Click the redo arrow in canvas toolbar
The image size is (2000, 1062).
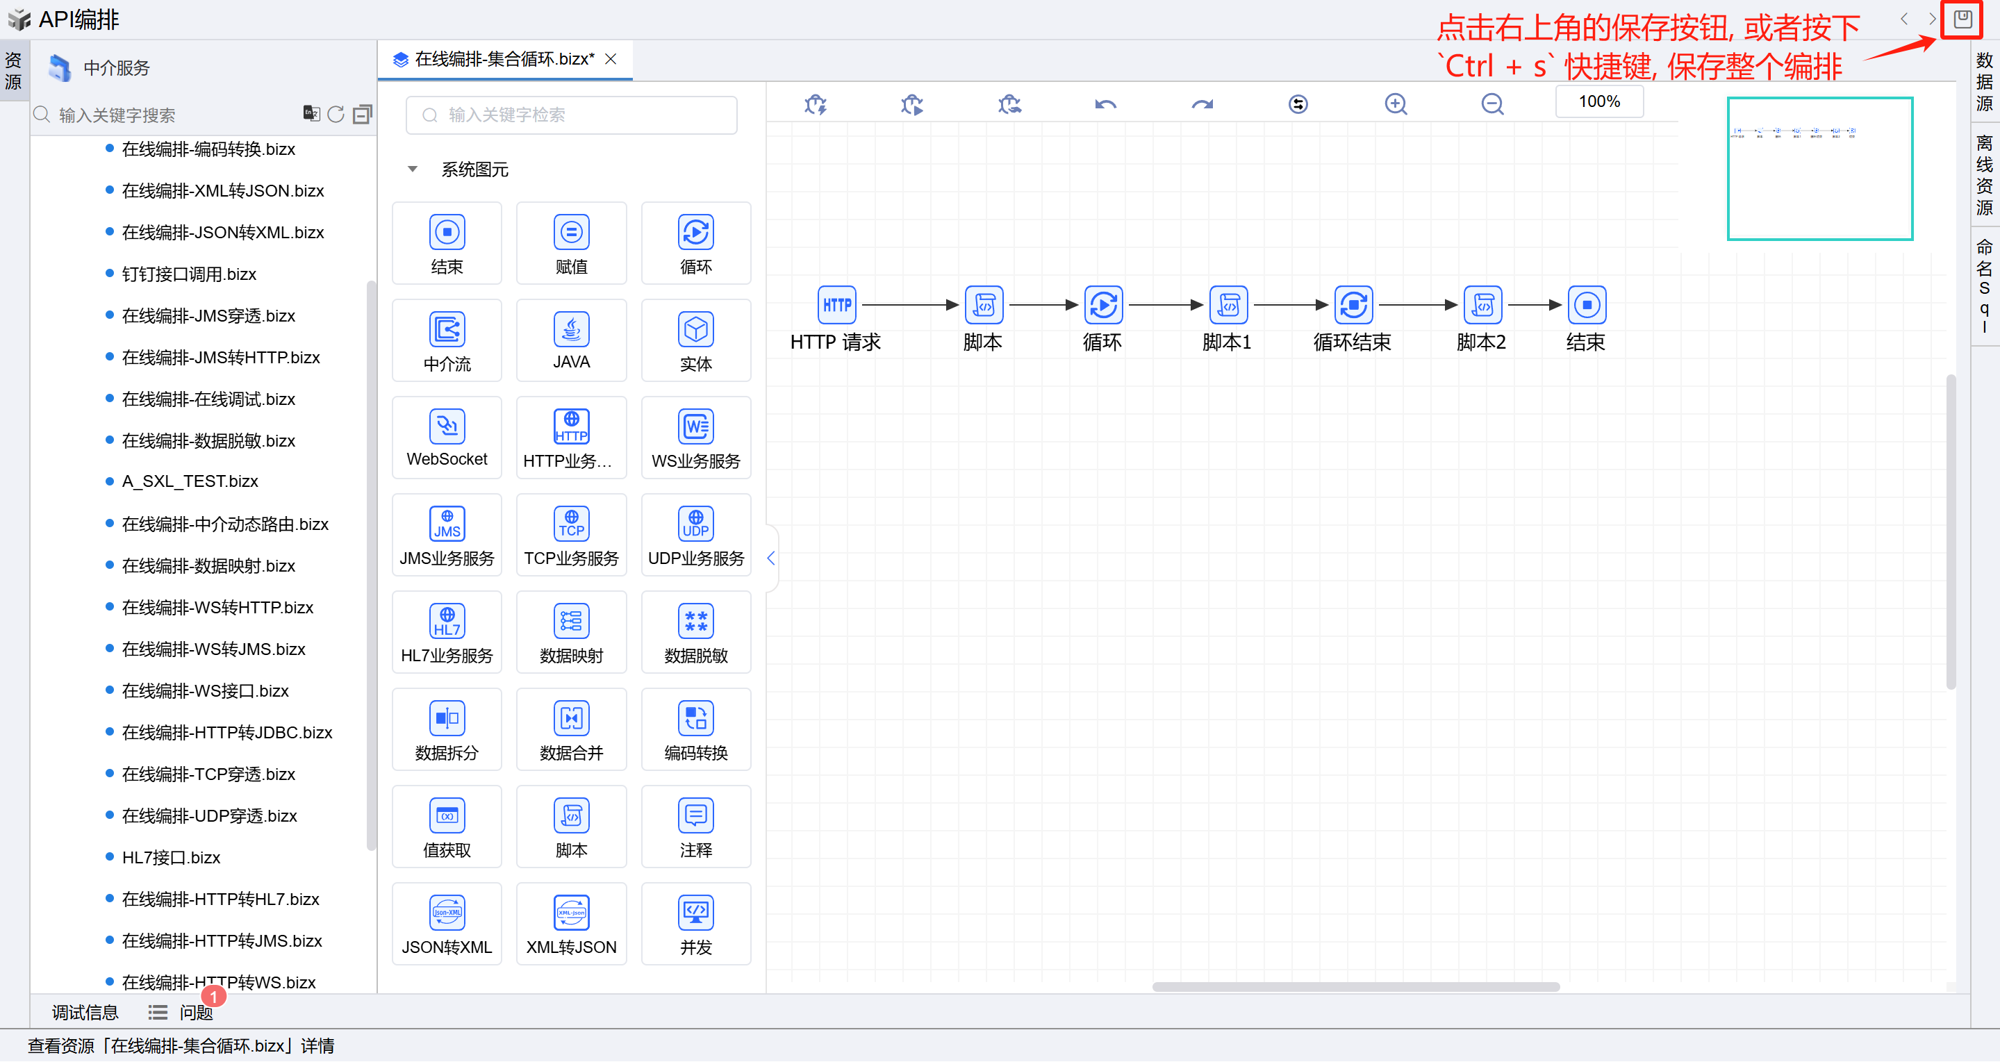[1202, 104]
